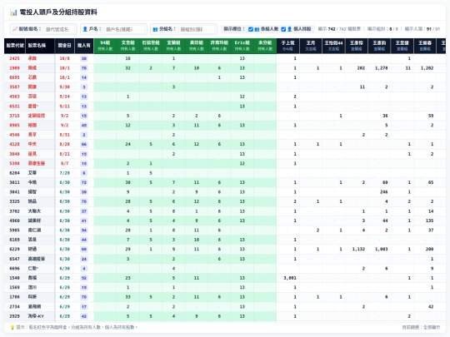Image resolution: width=450 pixels, height=337 pixels.
Task: Select stock code 6547 cell
Action: [14, 259]
